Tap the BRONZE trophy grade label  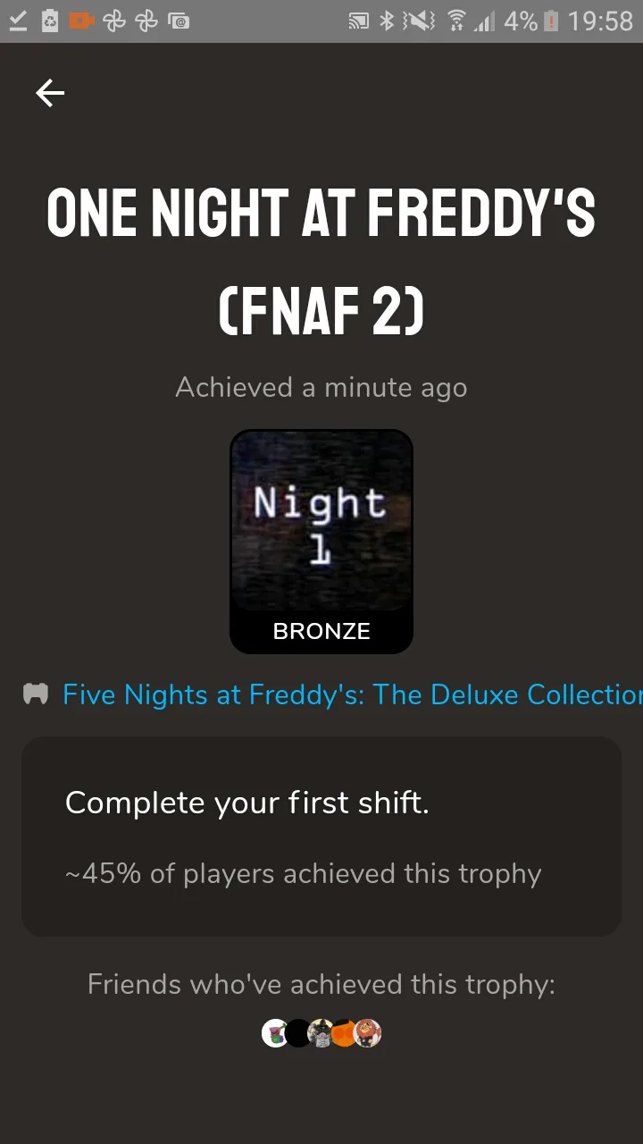point(321,631)
